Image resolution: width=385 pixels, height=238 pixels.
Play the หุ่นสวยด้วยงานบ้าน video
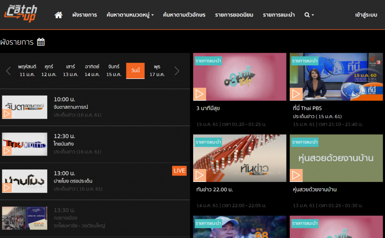296,175
